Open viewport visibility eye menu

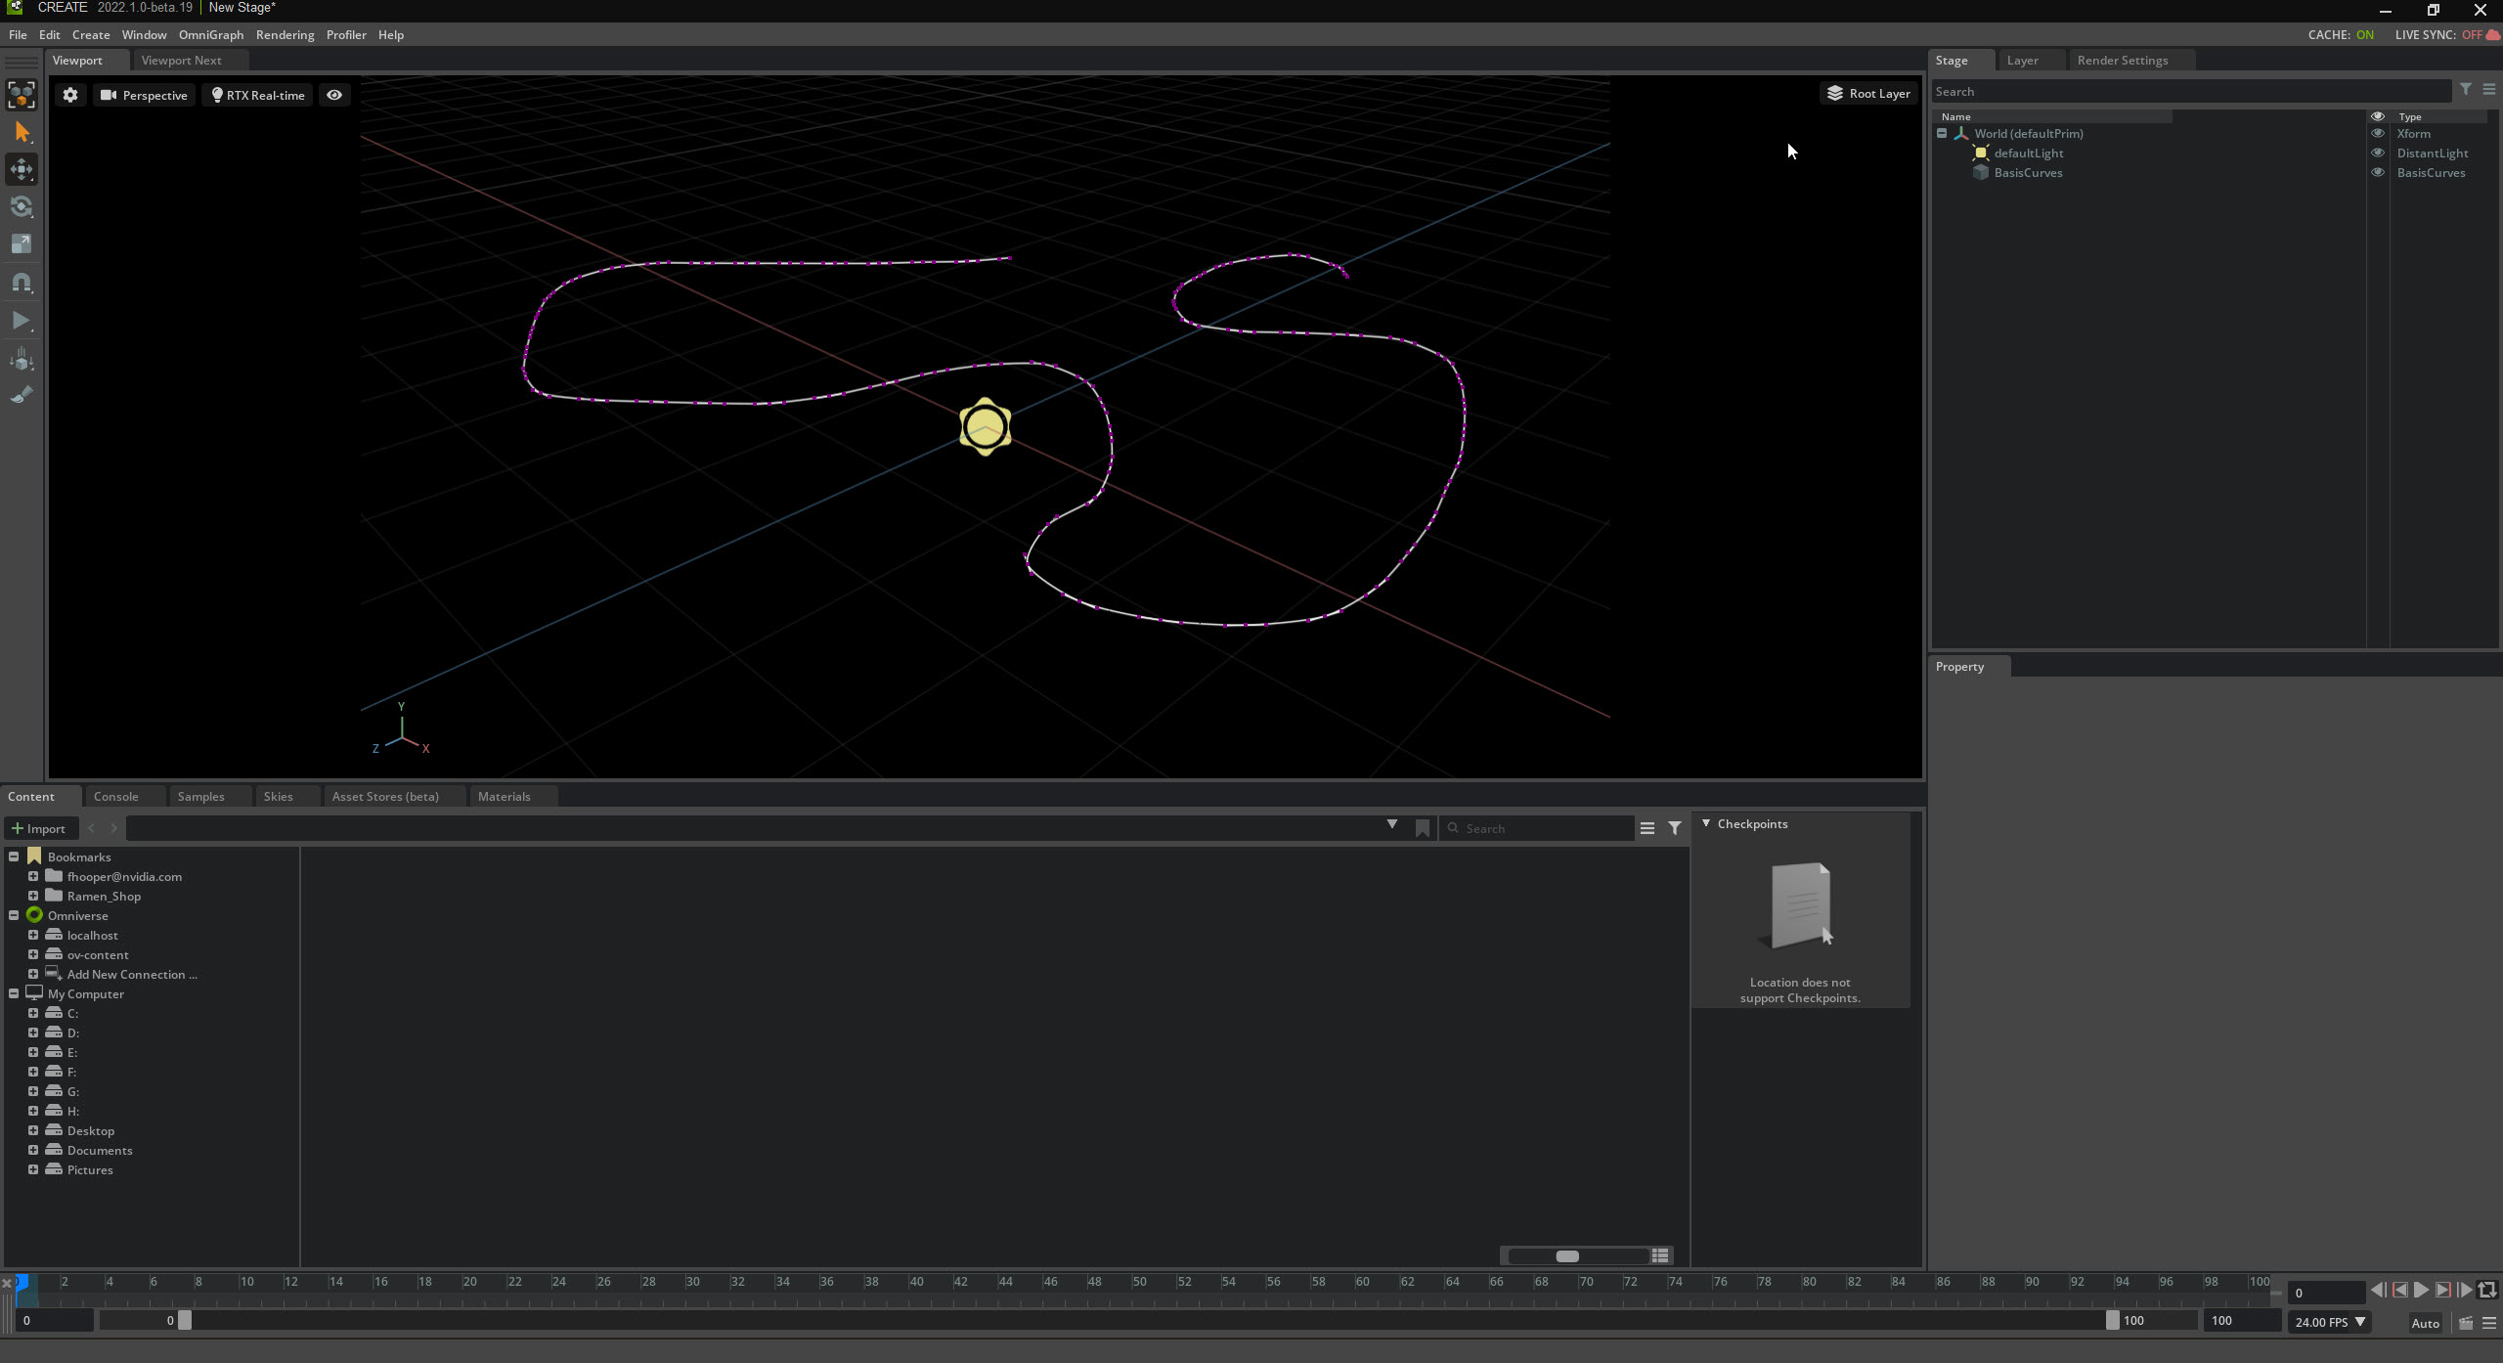pos(334,95)
